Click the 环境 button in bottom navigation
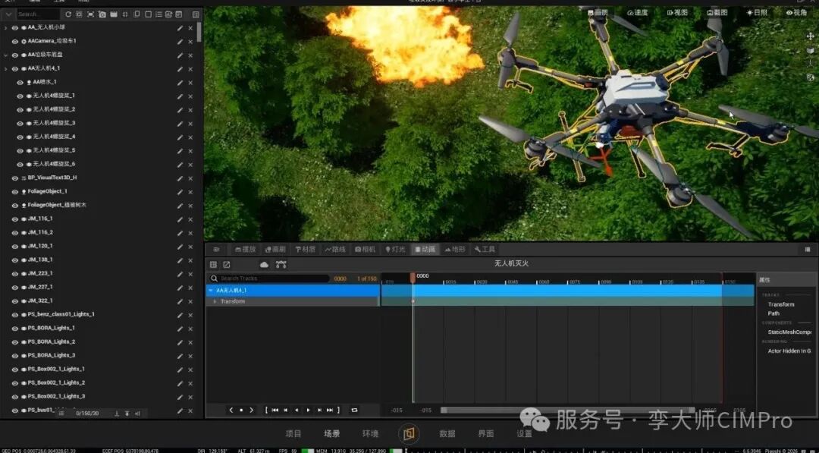The height and width of the screenshot is (453, 819). click(370, 434)
